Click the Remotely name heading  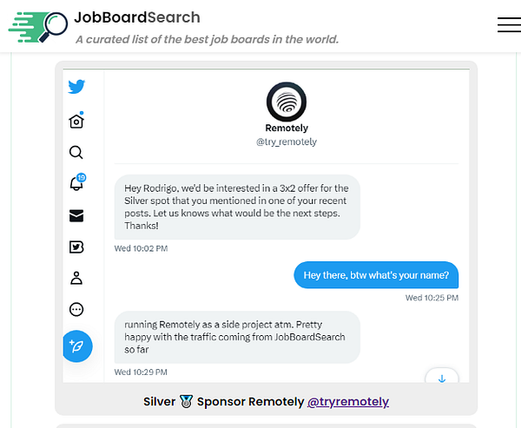[x=287, y=128]
